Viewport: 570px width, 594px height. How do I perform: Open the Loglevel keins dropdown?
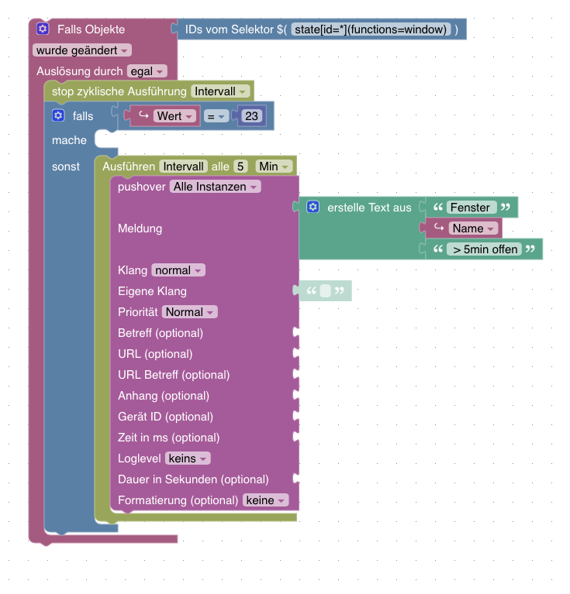point(188,458)
